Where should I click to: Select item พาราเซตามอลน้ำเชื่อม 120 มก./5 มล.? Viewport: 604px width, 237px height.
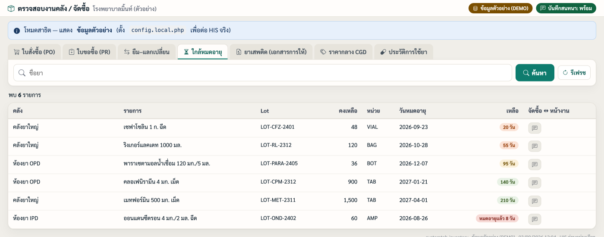[x=167, y=164]
